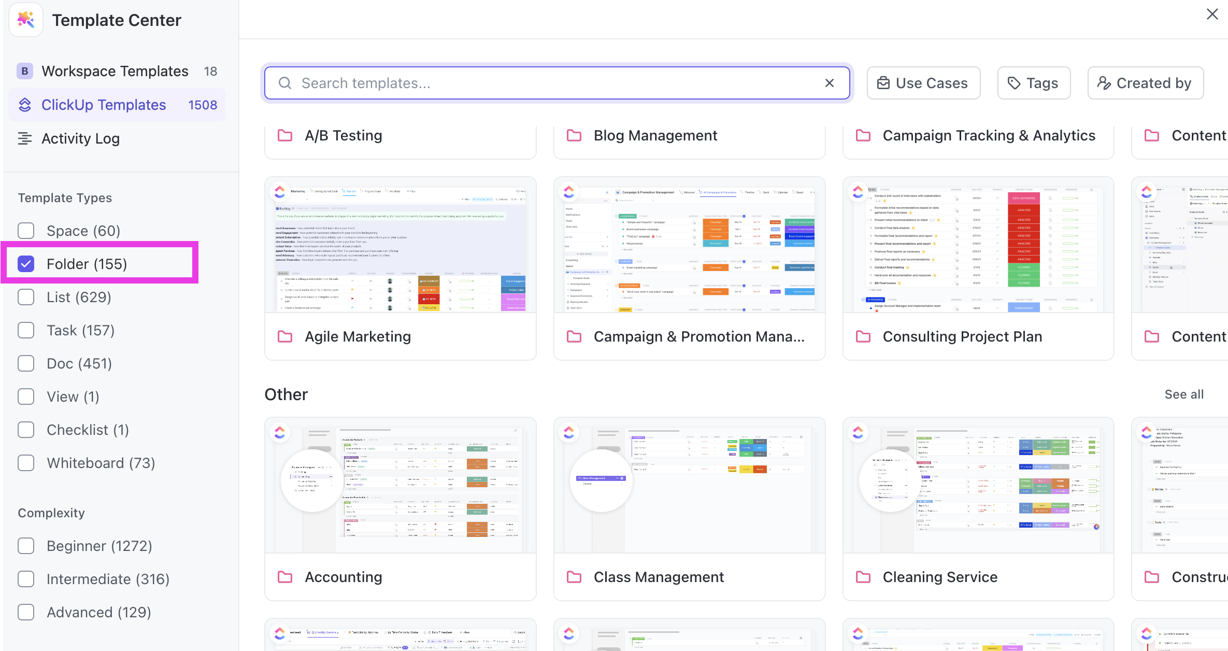Click the Activity Log lines icon

tap(25, 138)
